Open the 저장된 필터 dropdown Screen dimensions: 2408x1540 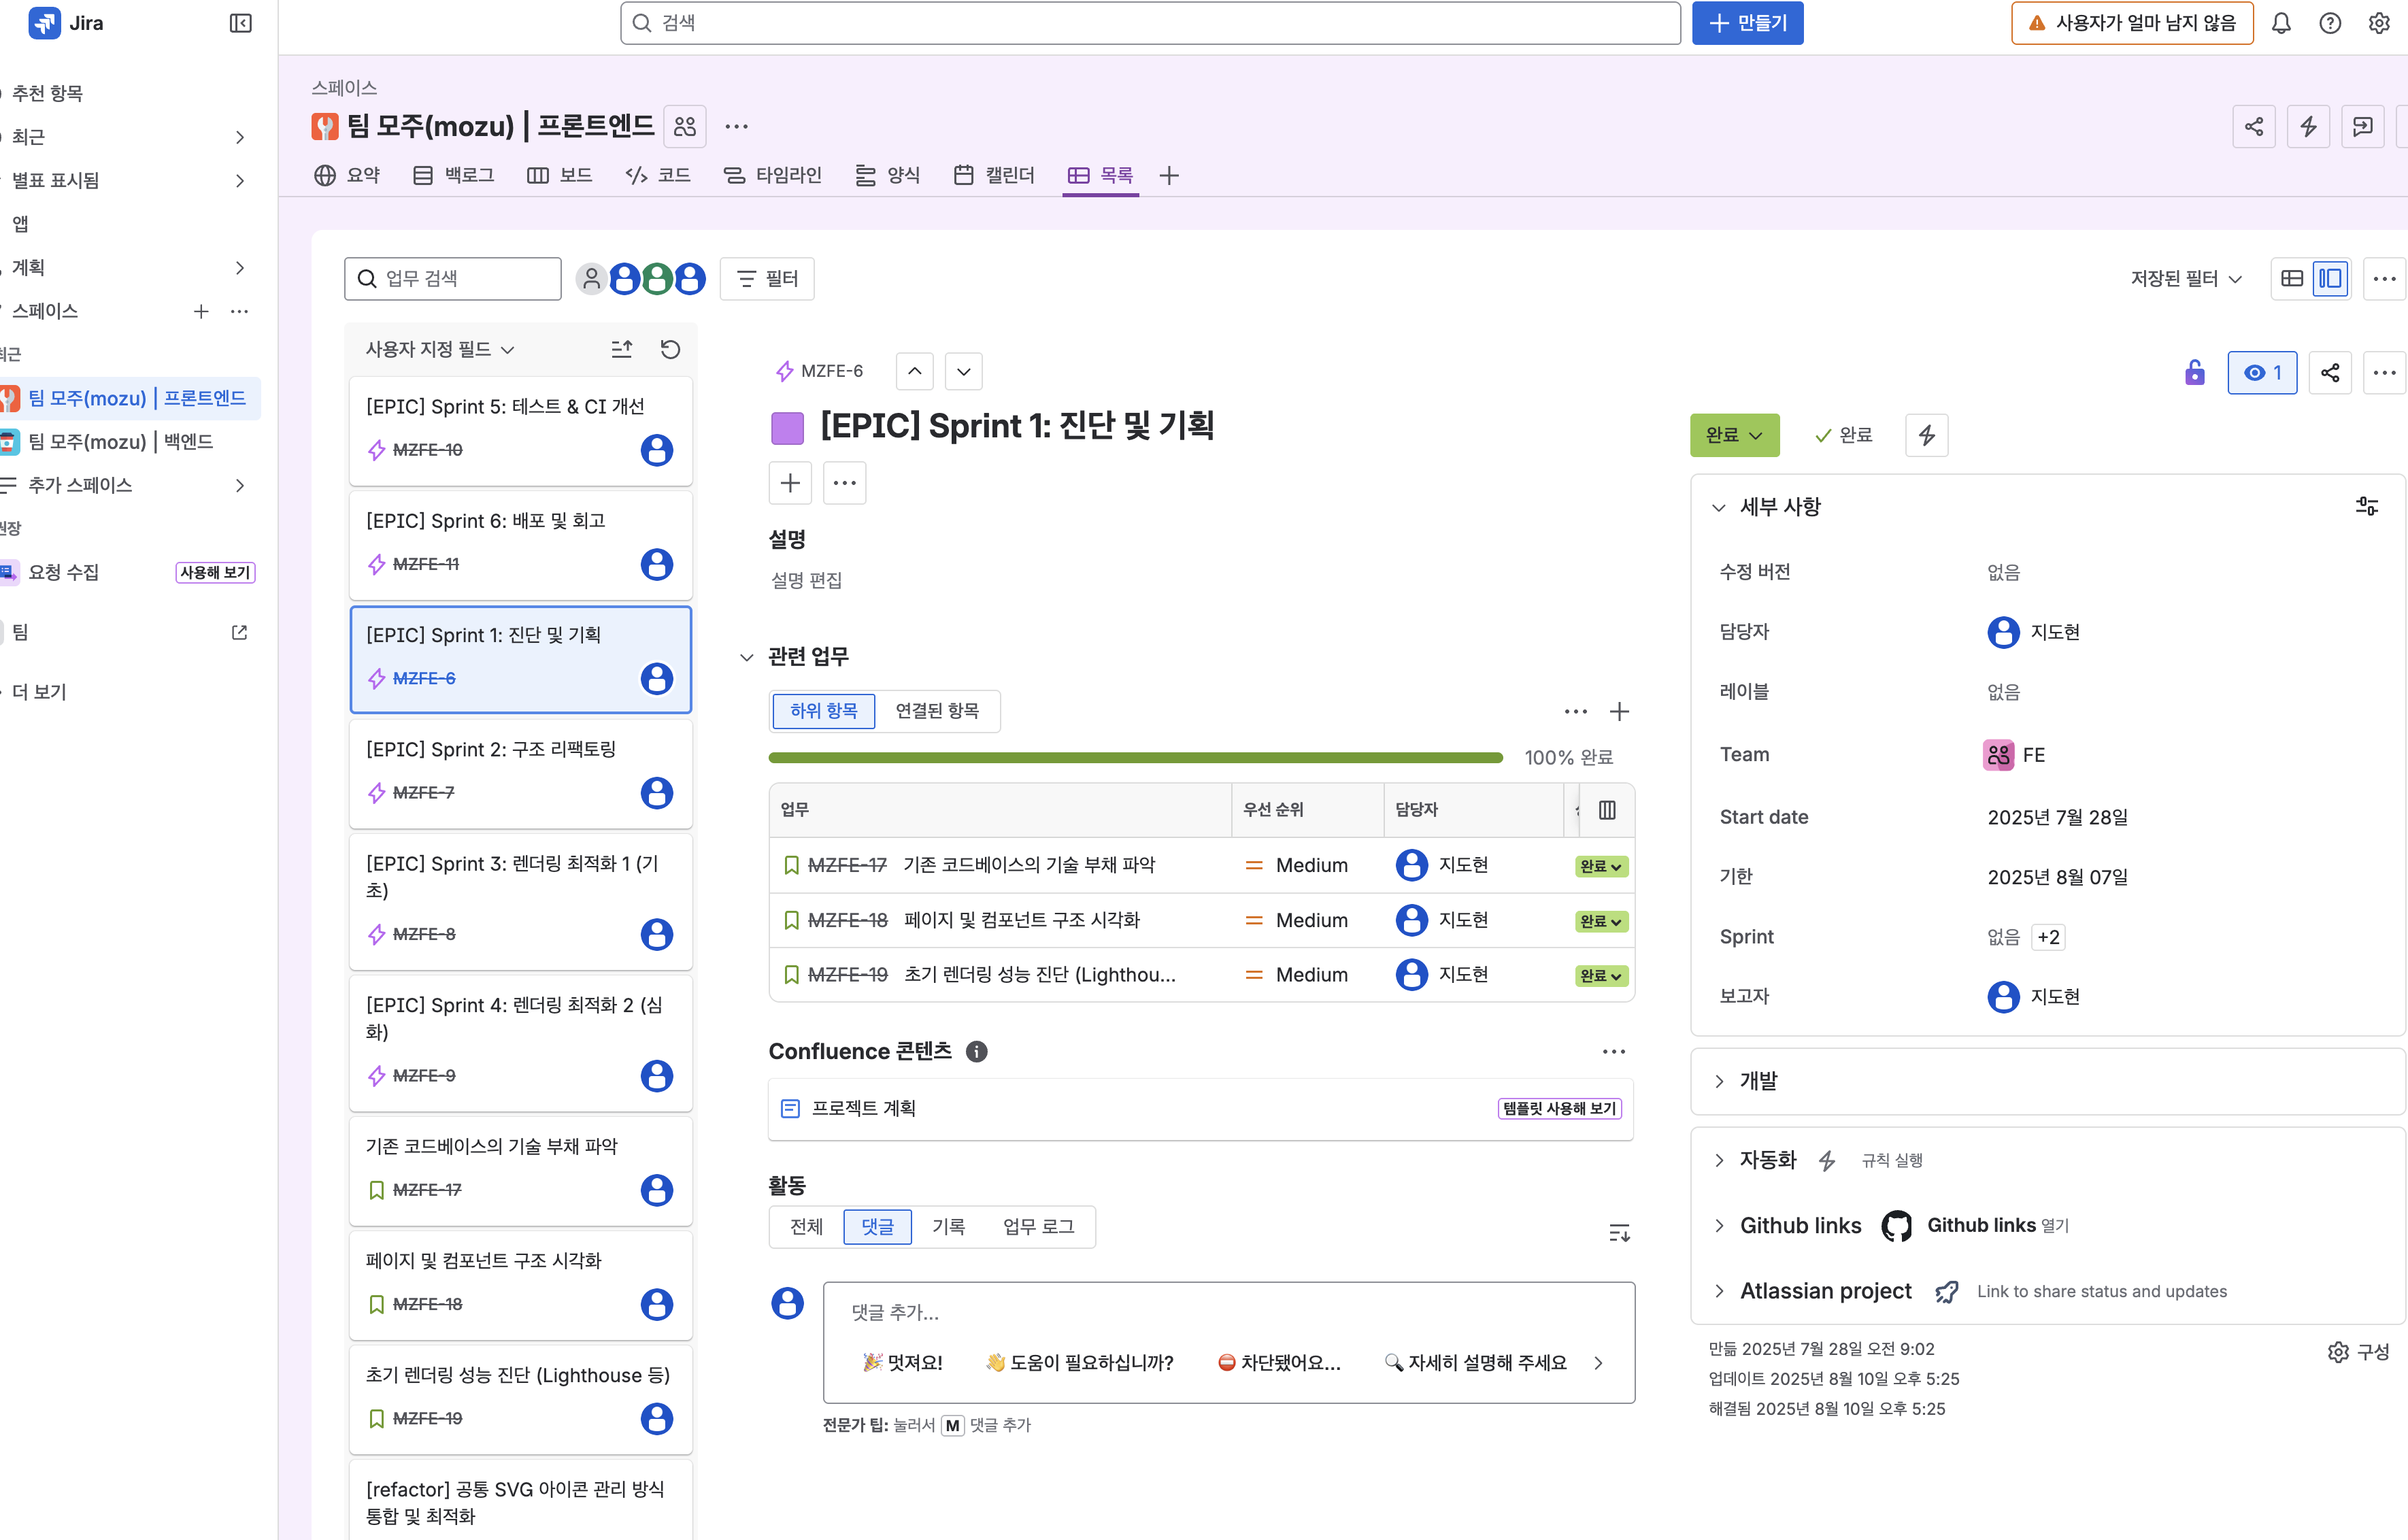tap(2186, 279)
